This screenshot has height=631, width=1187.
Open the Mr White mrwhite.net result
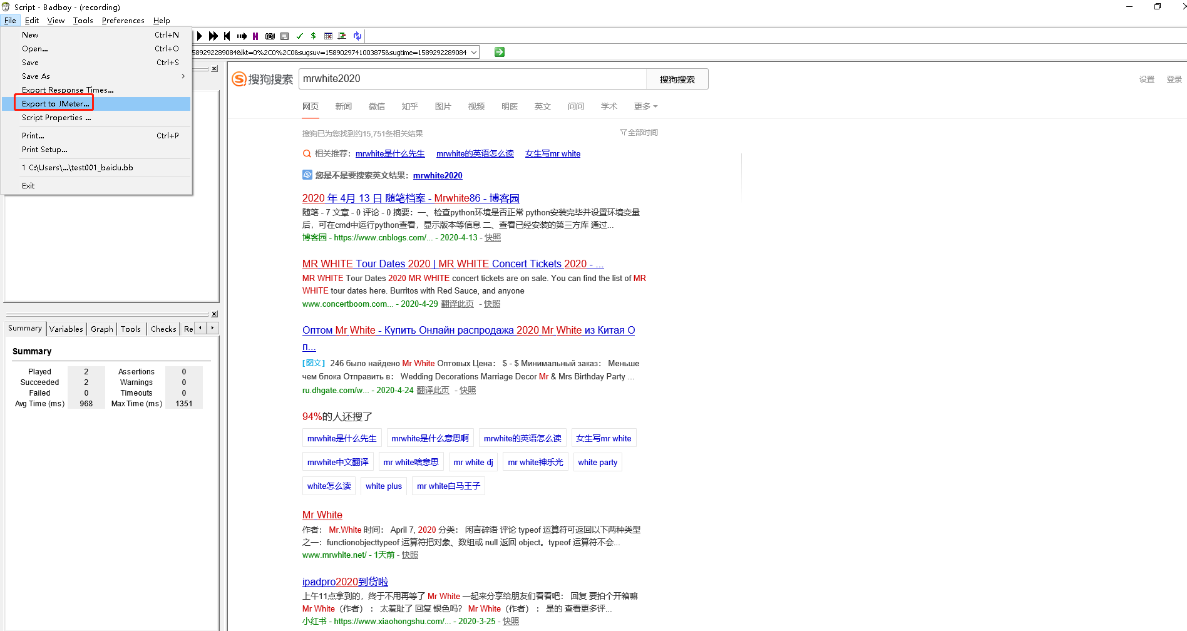(322, 515)
